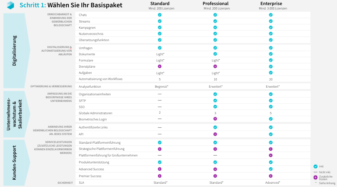Click the Automatisierung von Workflows row label

coord(100,79)
